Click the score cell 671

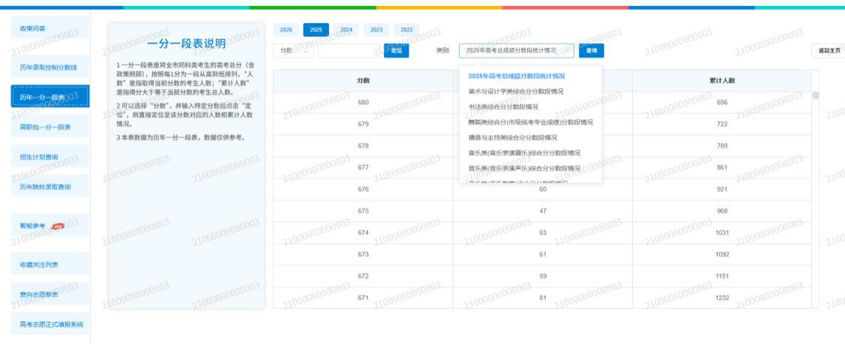tap(363, 297)
